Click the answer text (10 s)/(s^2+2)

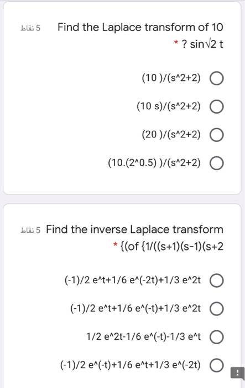click(x=169, y=106)
